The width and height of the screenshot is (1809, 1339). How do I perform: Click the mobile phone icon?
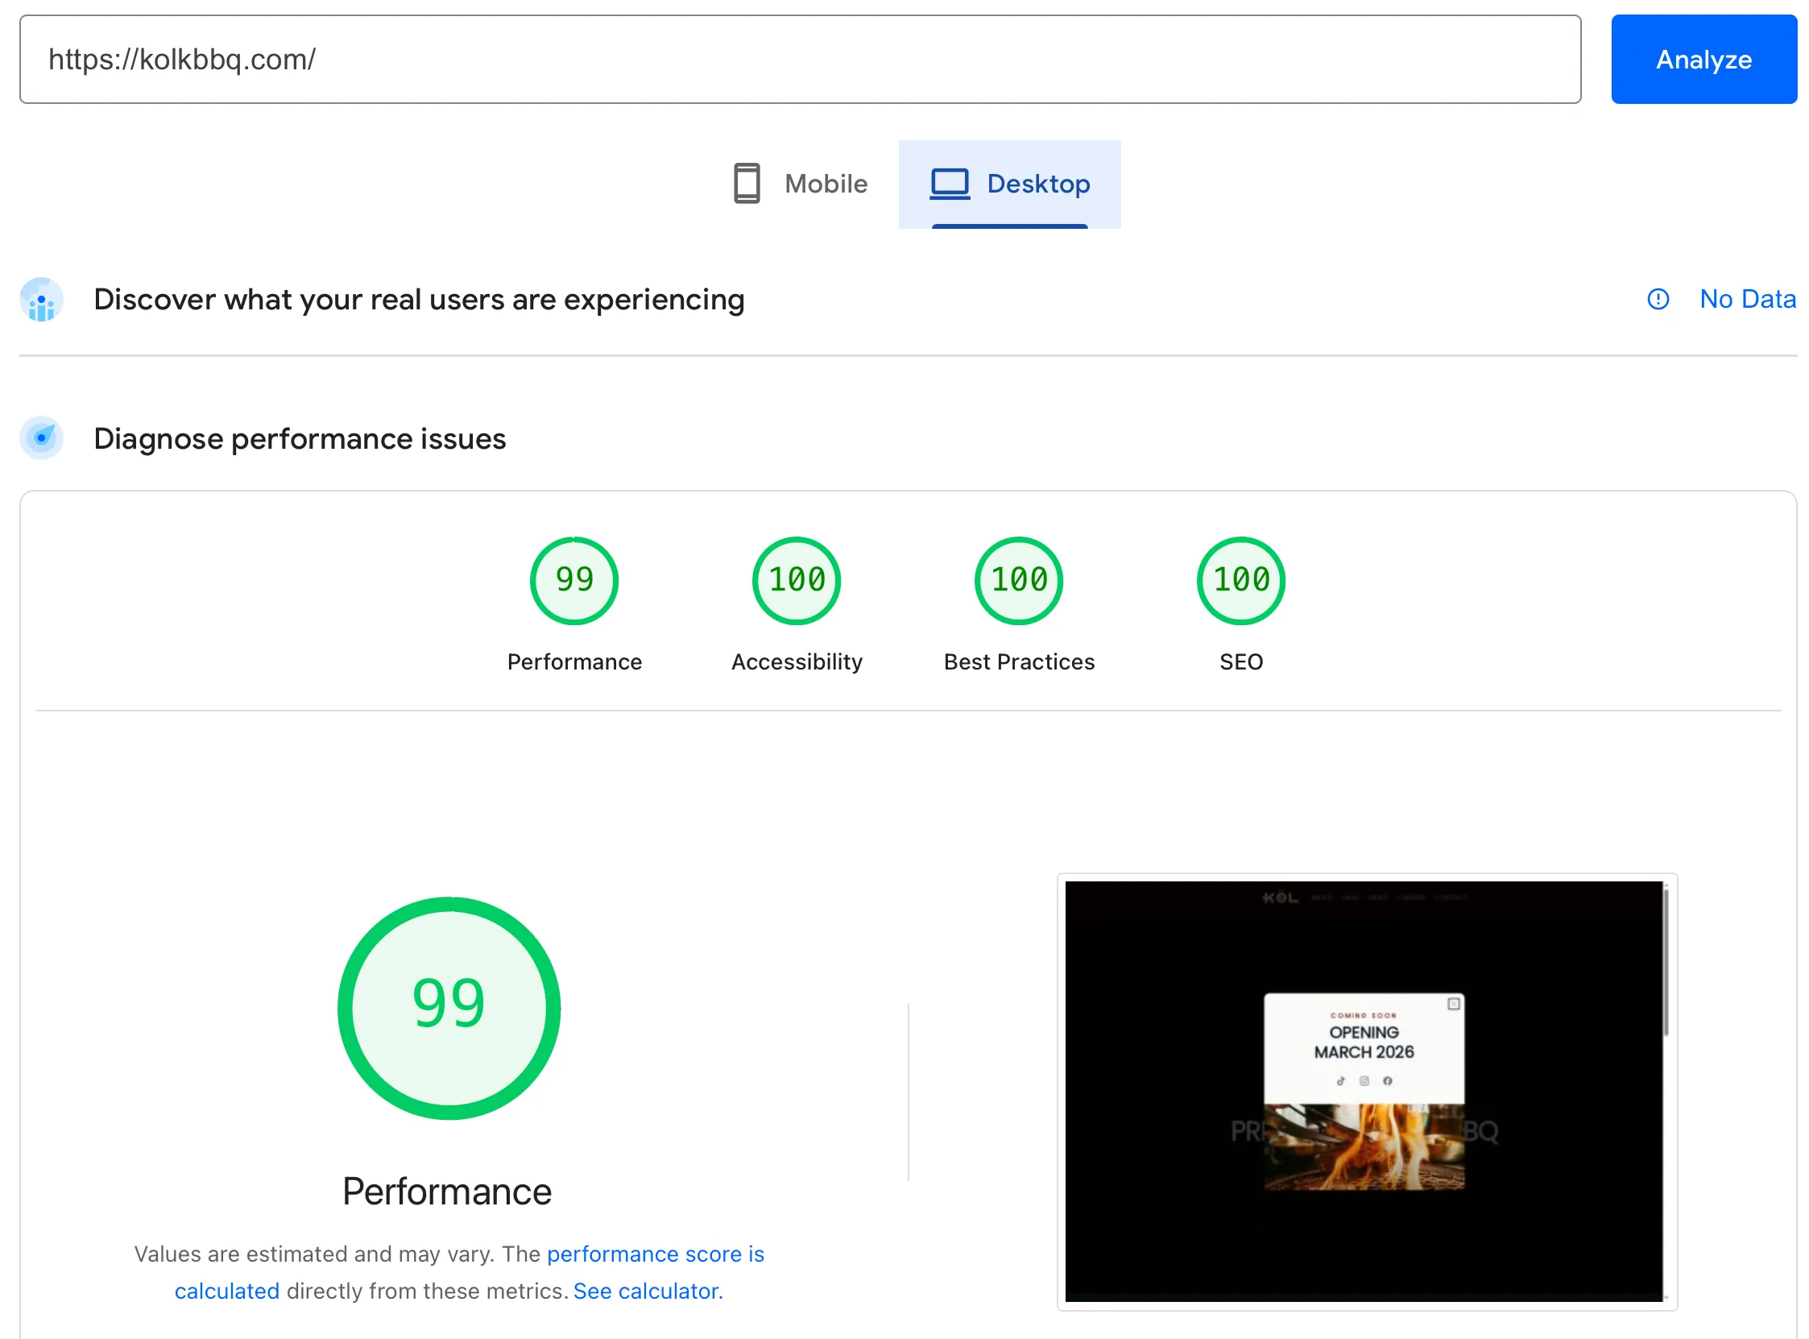point(746,184)
